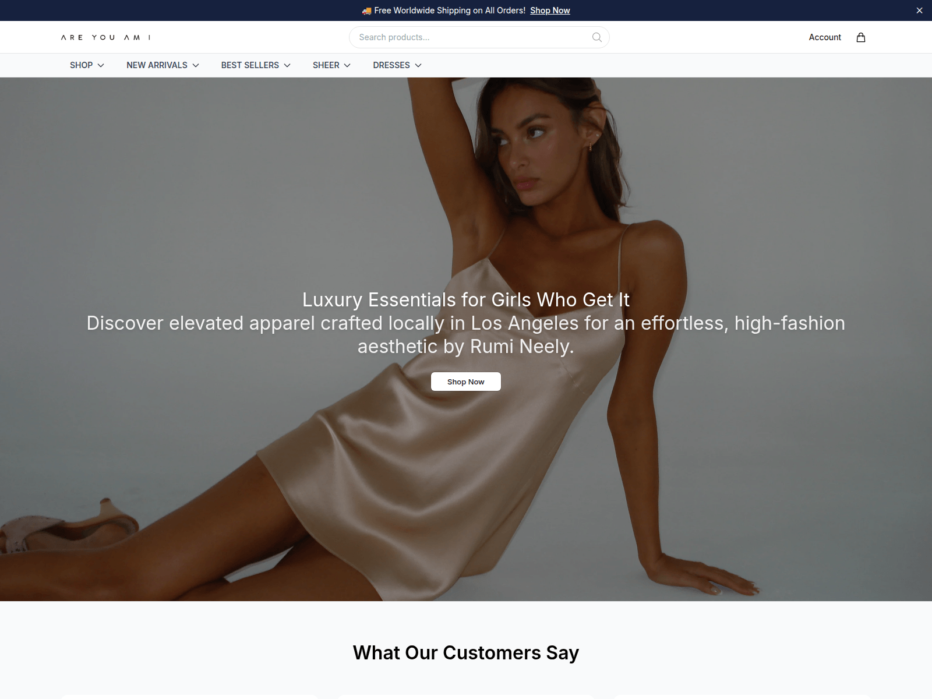Dismiss the free shipping announcement banner
The image size is (932, 699).
click(x=919, y=10)
